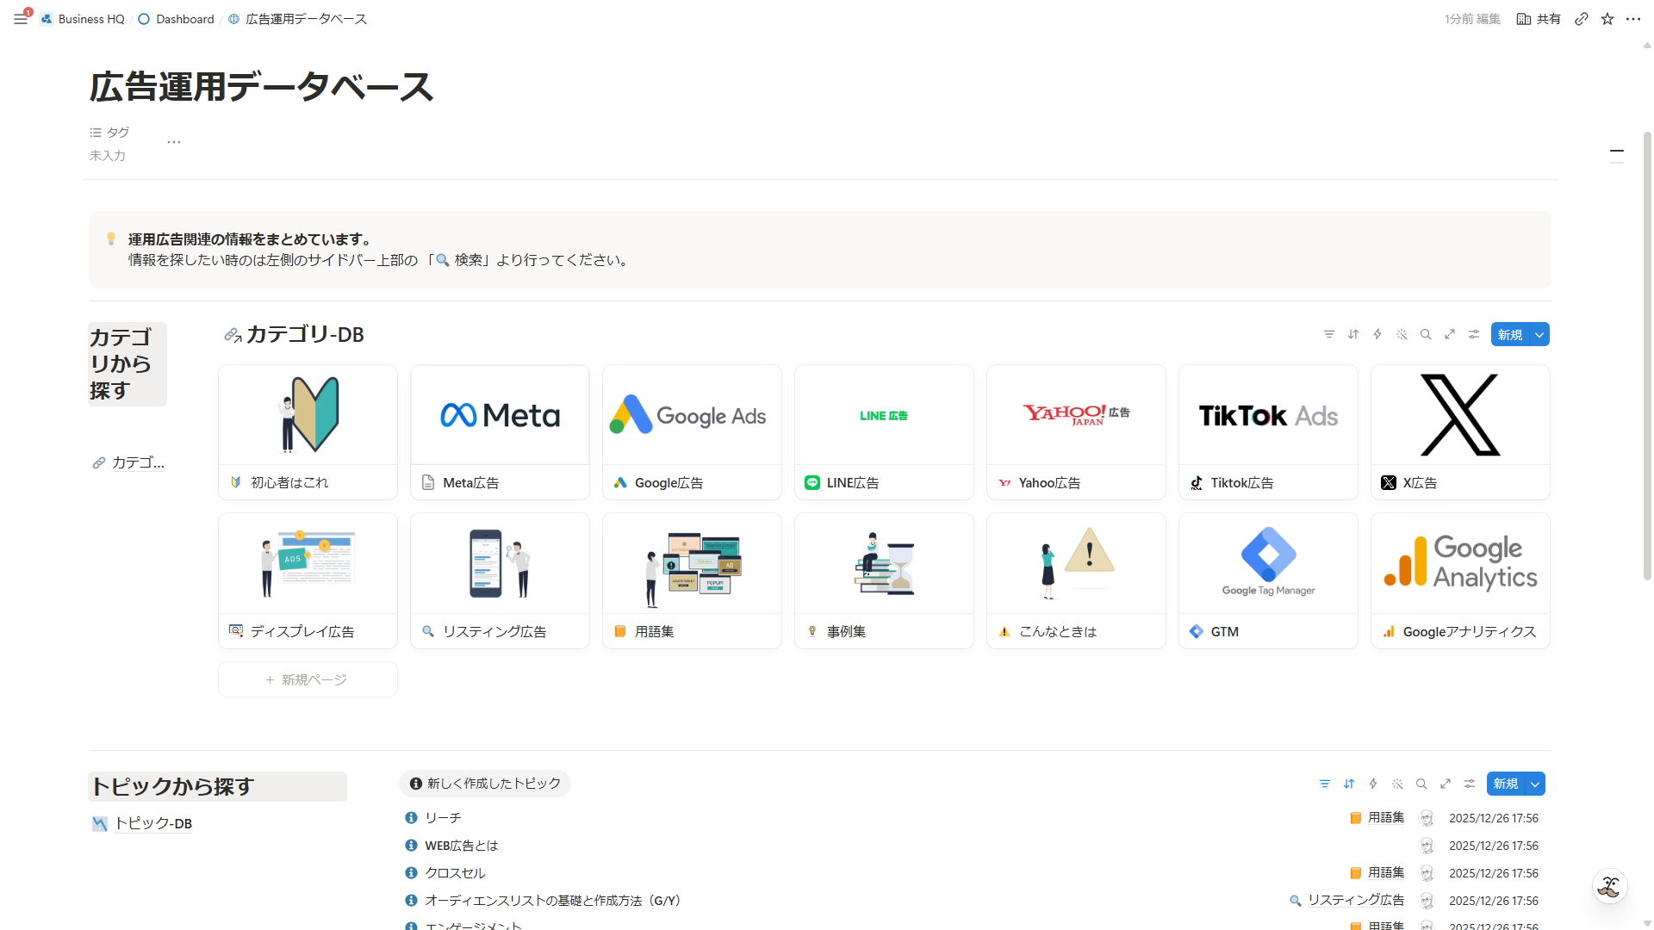Click 新規 button in トピック list
Viewport: 1654px width, 930px height.
[1506, 784]
